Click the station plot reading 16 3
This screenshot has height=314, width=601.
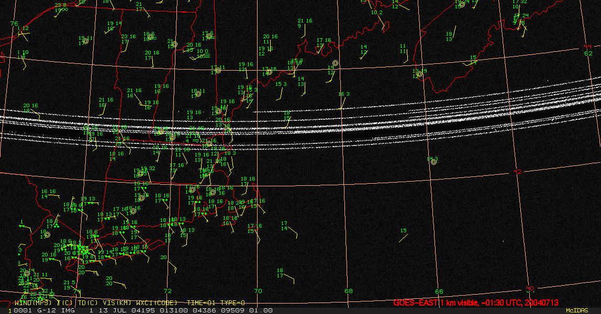(344, 94)
